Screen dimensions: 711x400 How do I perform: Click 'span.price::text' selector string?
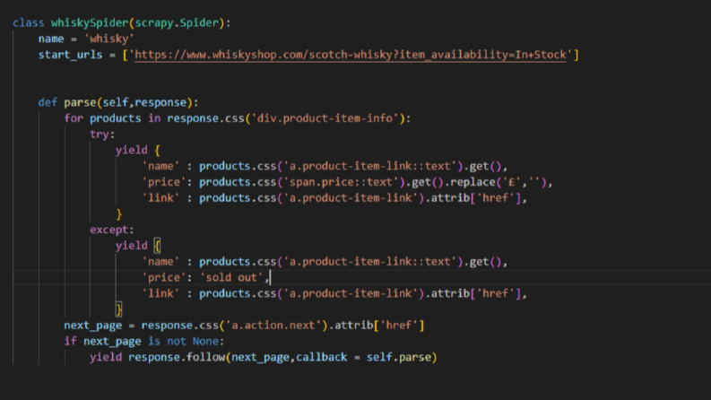[x=341, y=182]
